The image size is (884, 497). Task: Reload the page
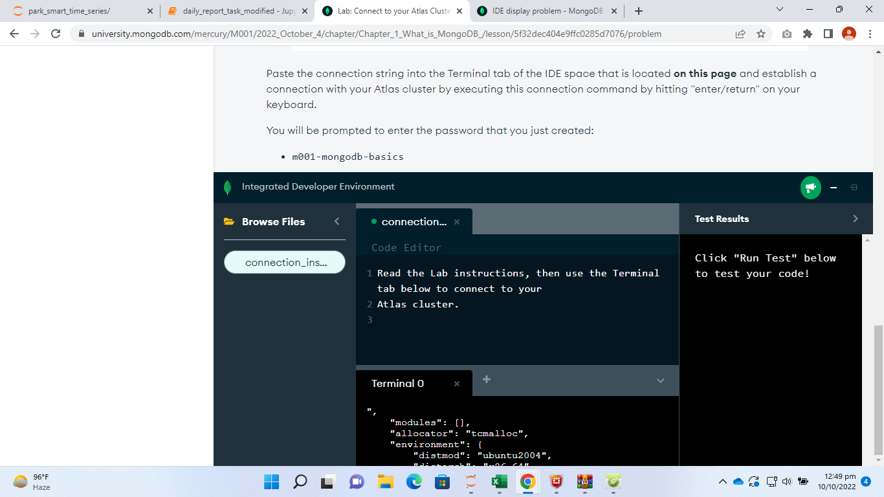56,34
